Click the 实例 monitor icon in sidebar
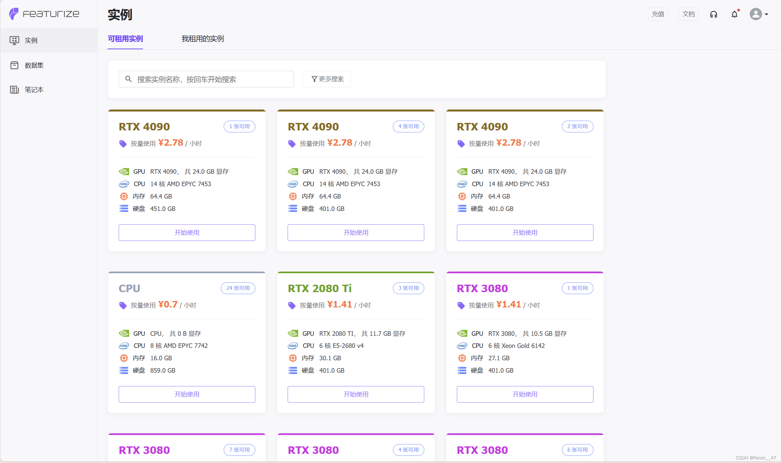 click(14, 40)
